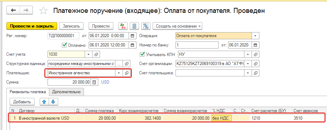Expand the Плательщик dropdown
This screenshot has width=327, height=130.
[119, 73]
